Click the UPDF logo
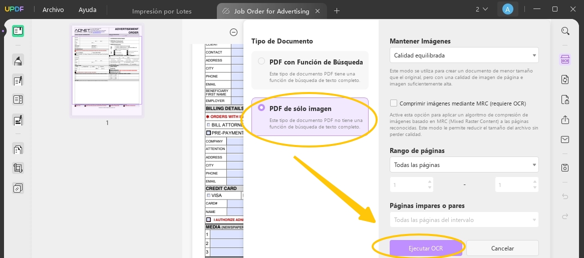 pos(14,9)
